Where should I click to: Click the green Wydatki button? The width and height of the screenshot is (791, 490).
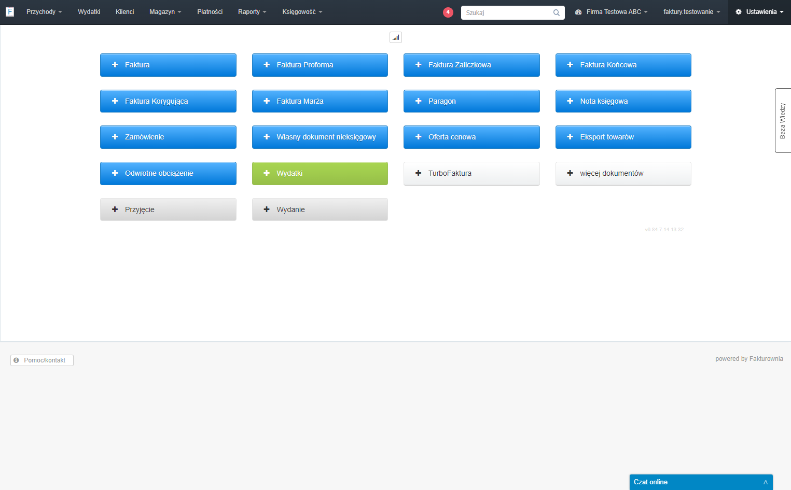click(320, 173)
